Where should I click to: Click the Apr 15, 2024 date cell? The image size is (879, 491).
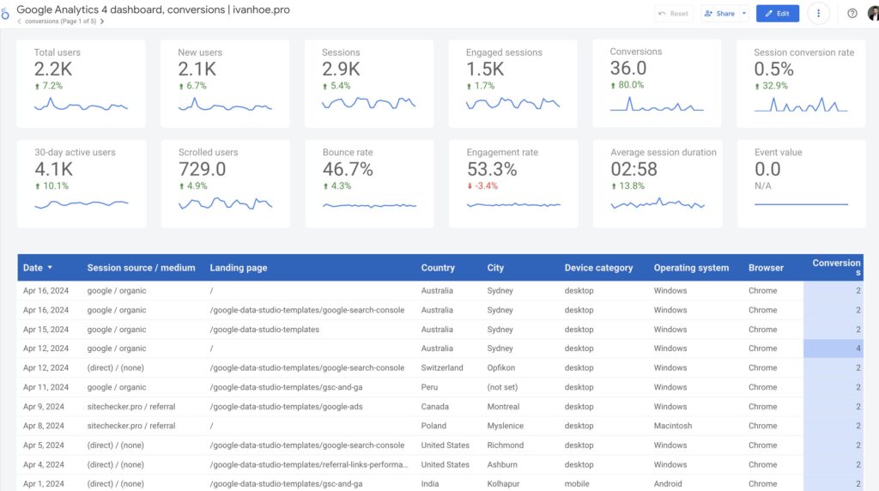coord(45,330)
